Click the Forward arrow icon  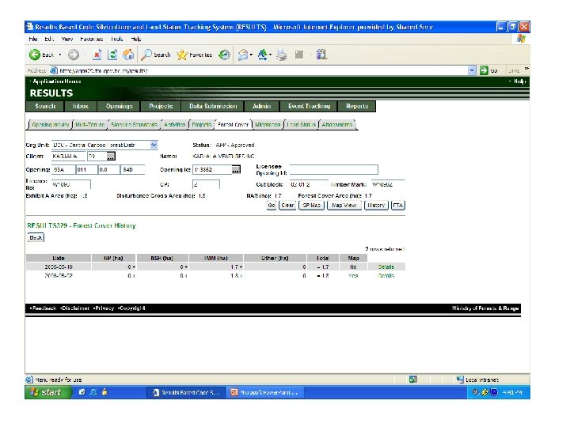74,55
